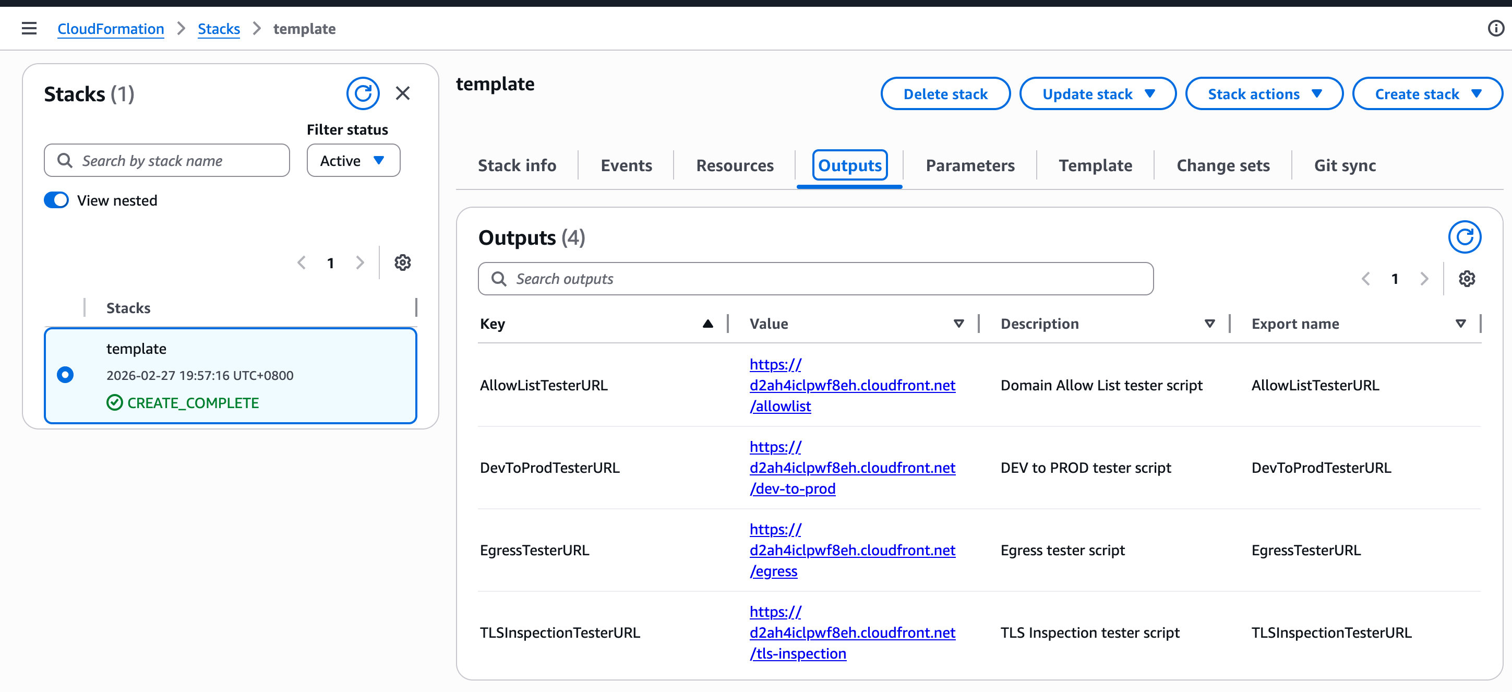Open the hamburger navigation menu

click(29, 28)
